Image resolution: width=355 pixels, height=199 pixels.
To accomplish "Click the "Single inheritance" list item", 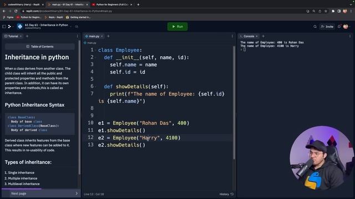I will tap(21, 172).
